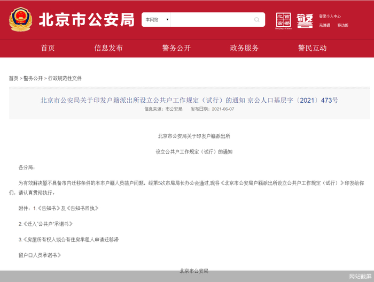This screenshot has height=282, width=374.
Task: Click the 信息来源：市公安局 text
Action: pos(163,109)
